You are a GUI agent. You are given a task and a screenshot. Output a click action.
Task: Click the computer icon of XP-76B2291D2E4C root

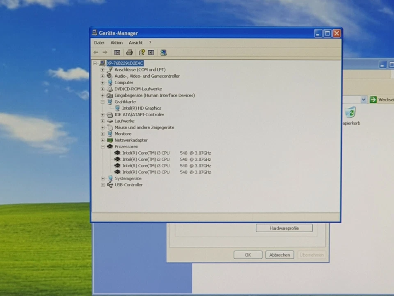[x=102, y=63]
